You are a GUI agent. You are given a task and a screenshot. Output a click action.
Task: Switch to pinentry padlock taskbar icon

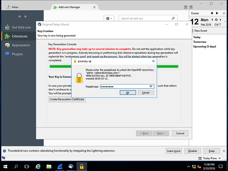pos(82,166)
